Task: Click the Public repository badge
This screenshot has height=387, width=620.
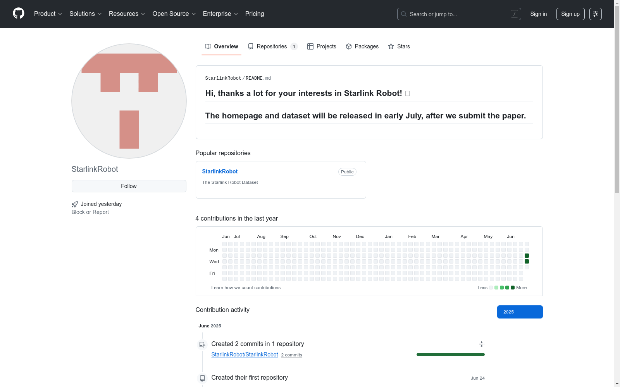Action: tap(347, 172)
